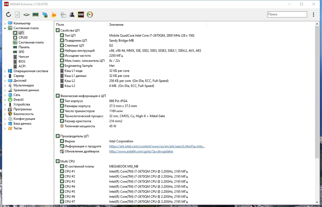Click the user silhouette toolbar icon
This screenshot has height=207, width=322.
tap(72, 14)
